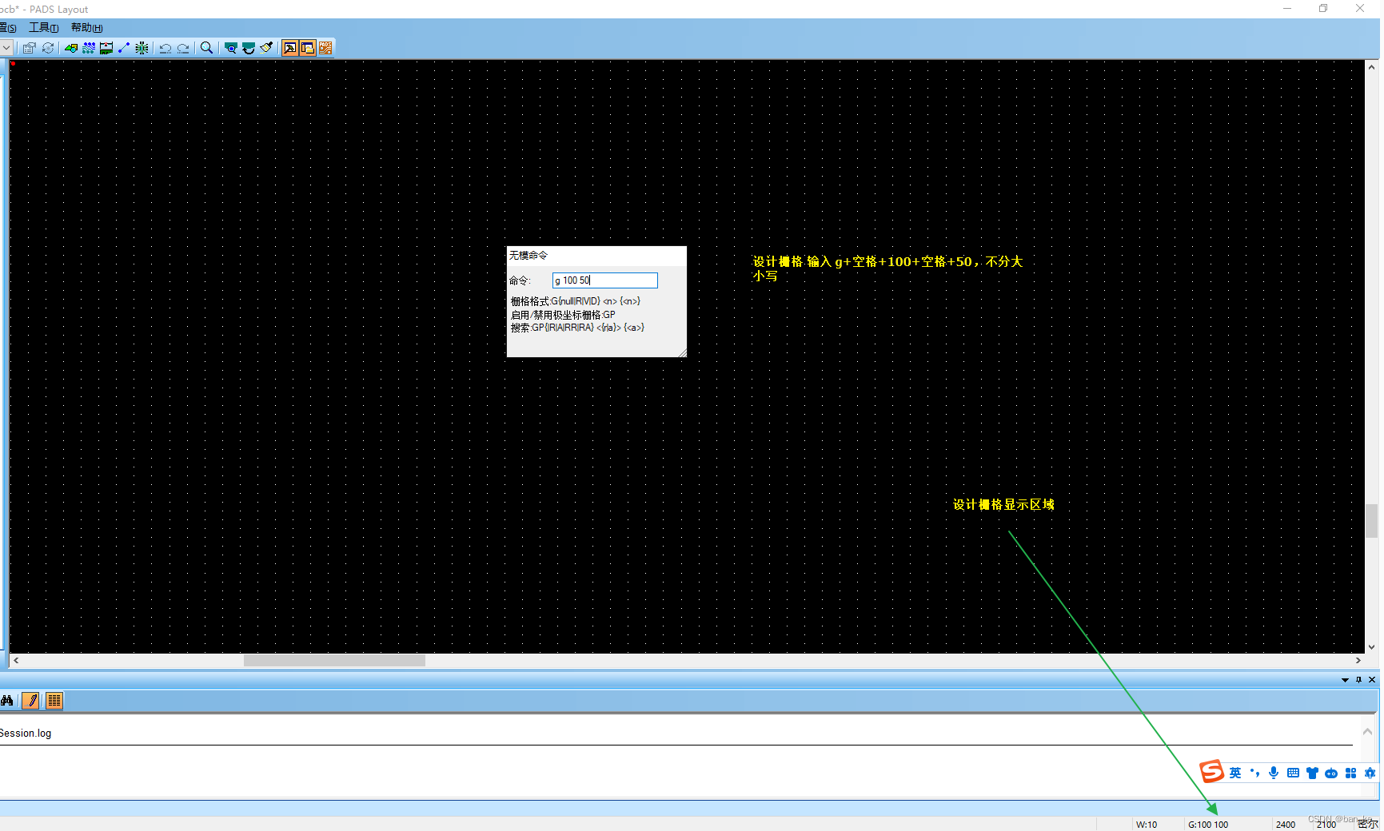Click the horizontal scrollbar right arrow
This screenshot has width=1384, height=831.
tap(1358, 661)
